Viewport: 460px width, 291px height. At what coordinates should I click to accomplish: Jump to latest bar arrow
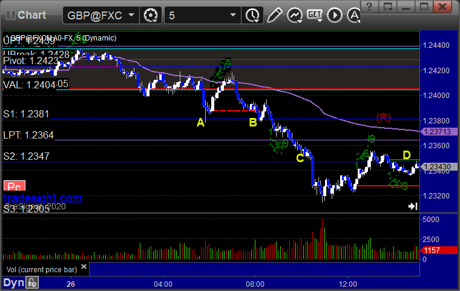[413, 206]
